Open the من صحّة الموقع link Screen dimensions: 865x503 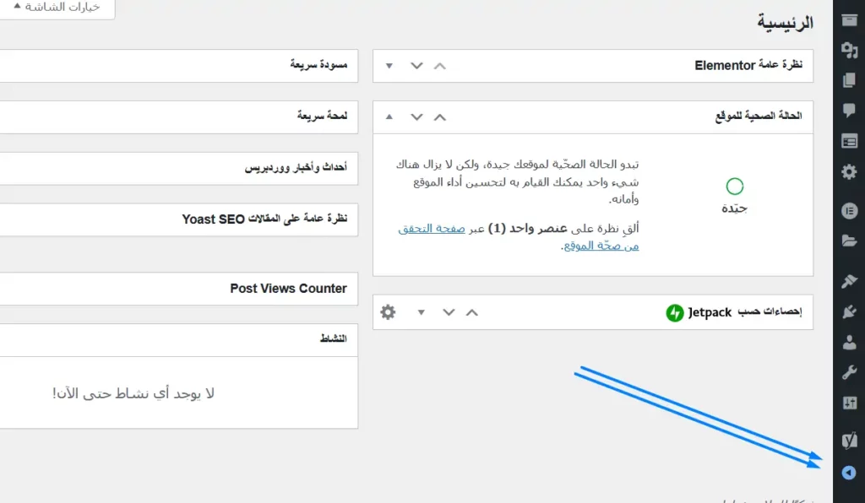[601, 246]
